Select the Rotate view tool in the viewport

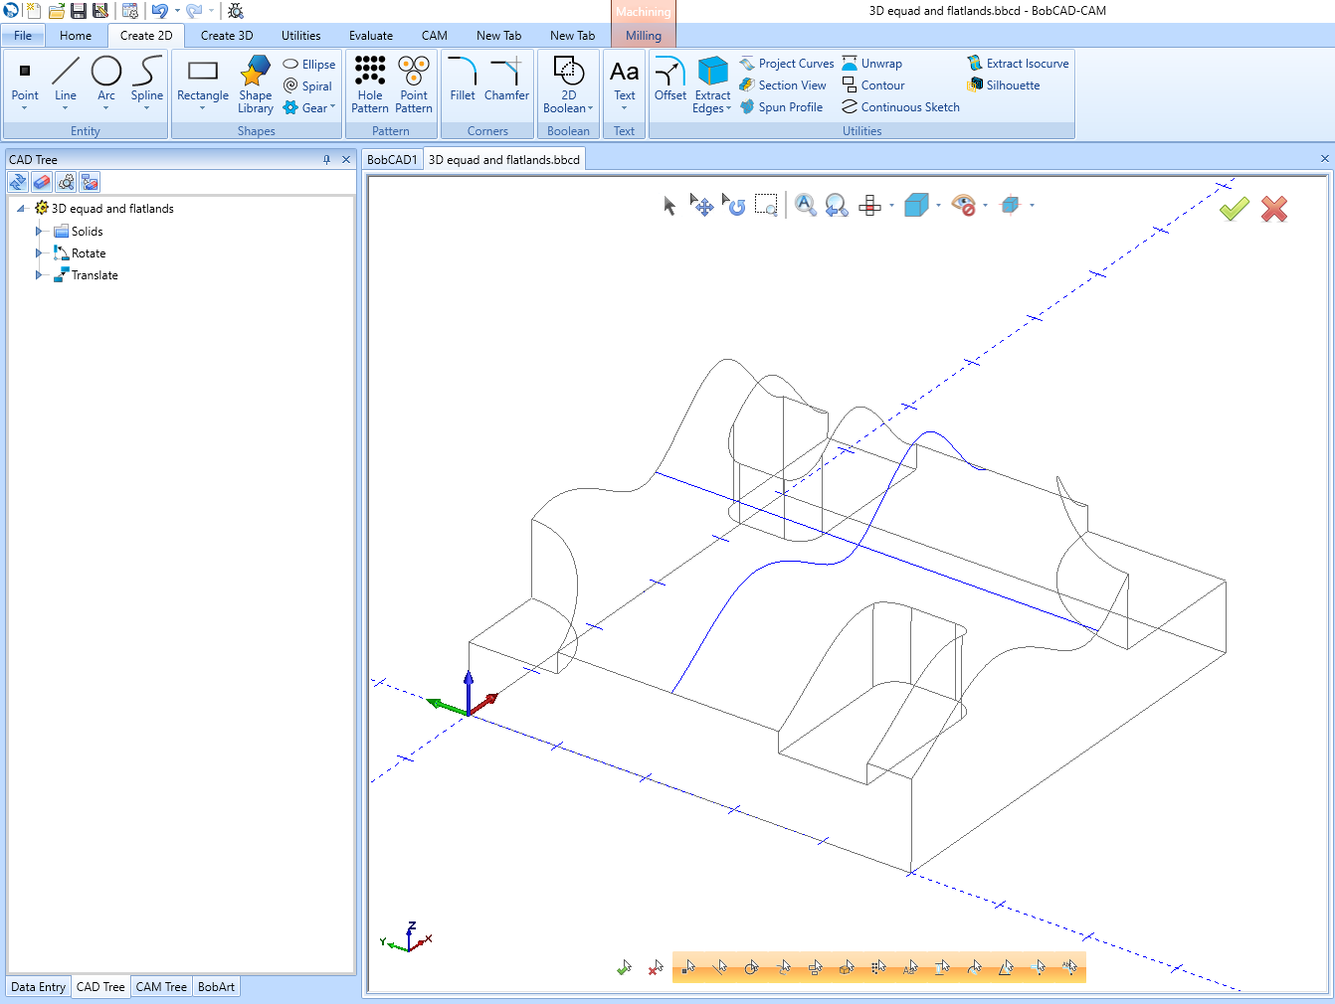pos(733,205)
